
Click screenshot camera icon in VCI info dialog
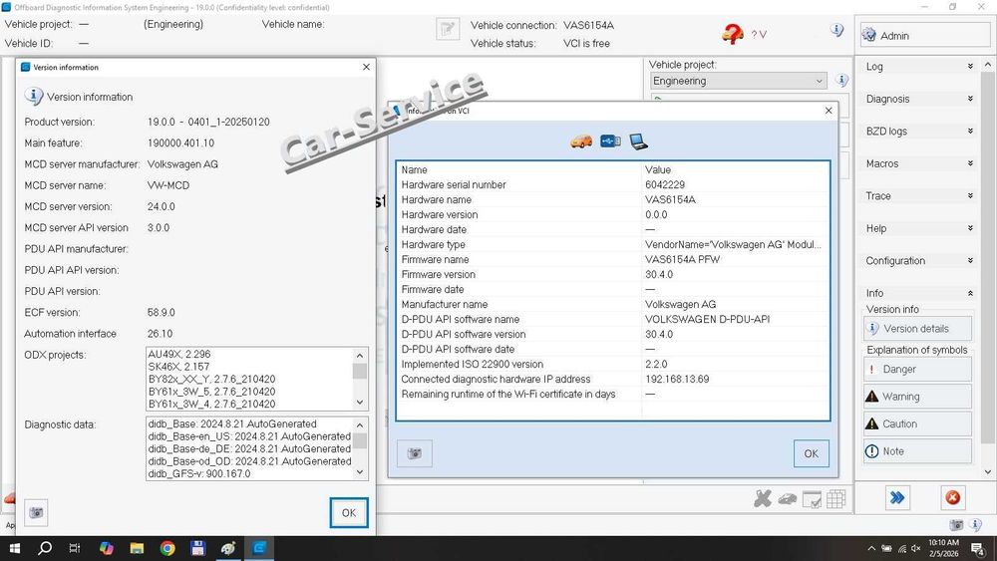click(x=415, y=453)
